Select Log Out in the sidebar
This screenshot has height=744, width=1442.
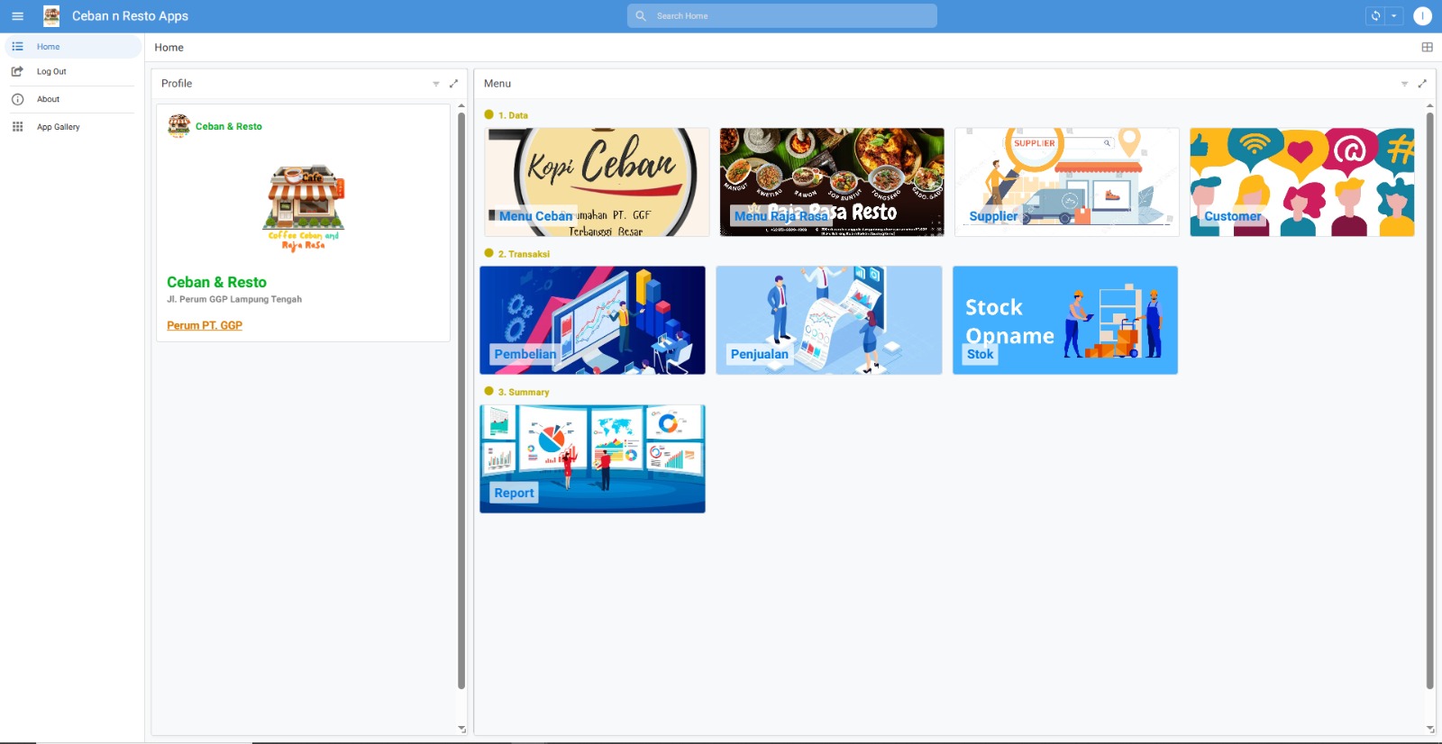point(51,72)
